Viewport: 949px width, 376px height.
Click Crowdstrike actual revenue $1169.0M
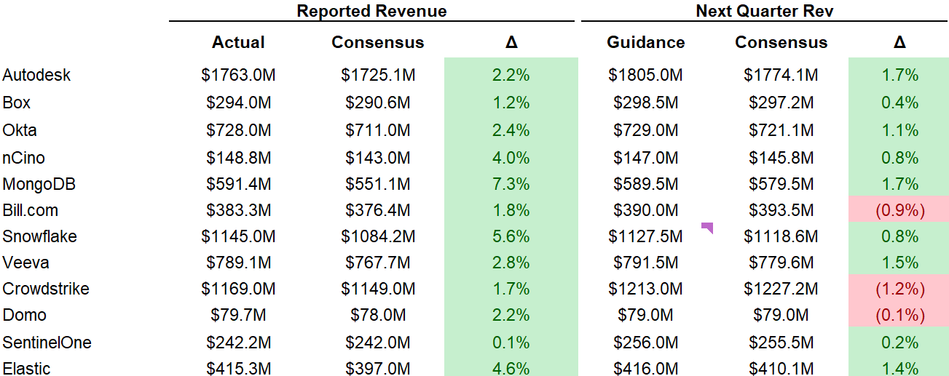tap(238, 289)
